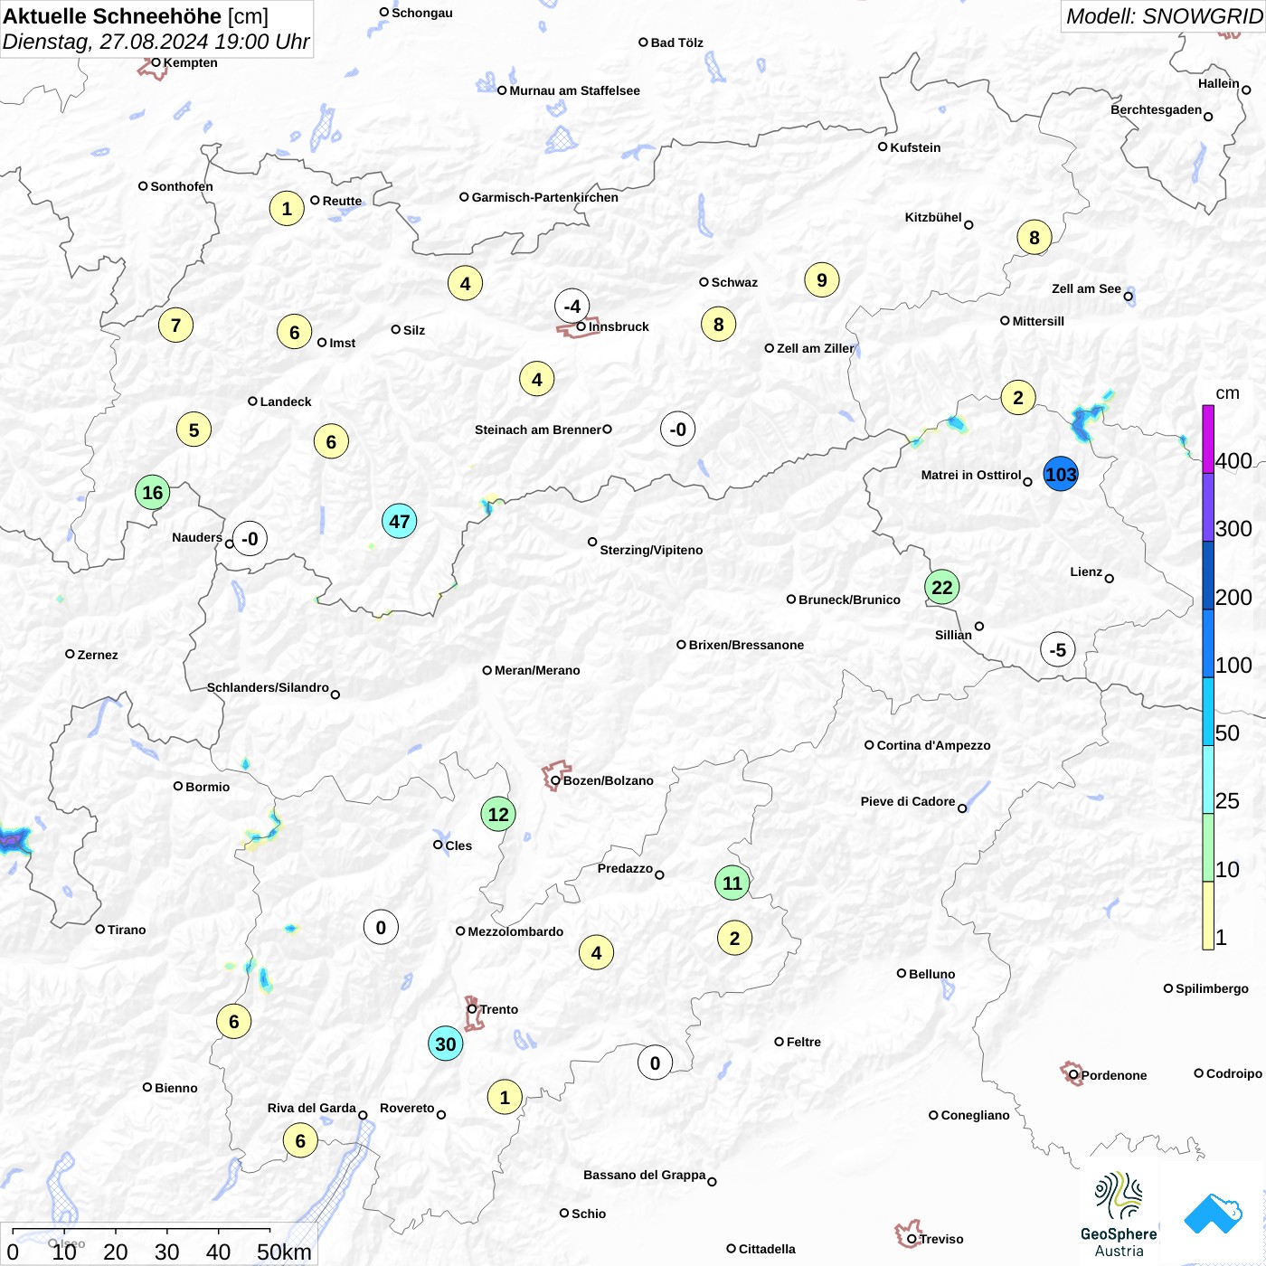Click the Steinach am Brenner label

[x=537, y=430]
